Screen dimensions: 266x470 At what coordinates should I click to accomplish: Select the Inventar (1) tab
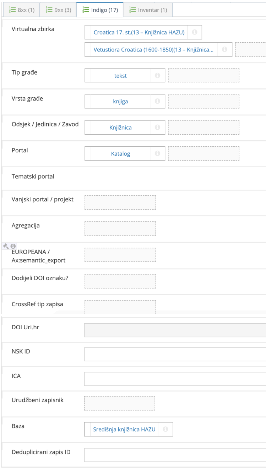click(148, 10)
